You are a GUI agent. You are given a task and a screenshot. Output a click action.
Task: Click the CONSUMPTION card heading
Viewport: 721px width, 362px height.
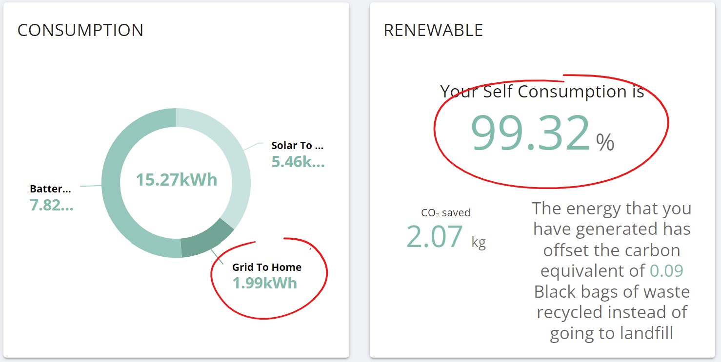(80, 30)
